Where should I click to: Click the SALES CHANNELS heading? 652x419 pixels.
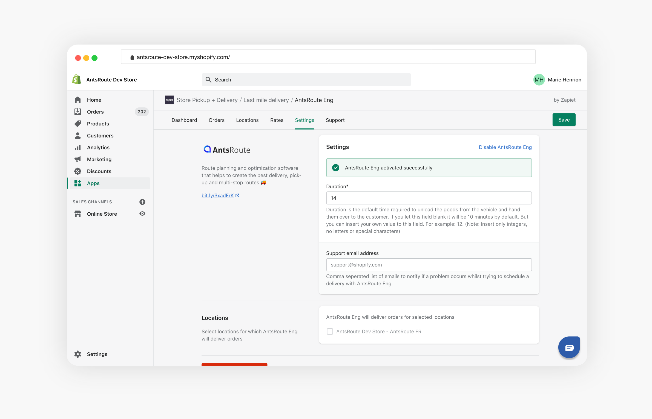click(x=92, y=202)
